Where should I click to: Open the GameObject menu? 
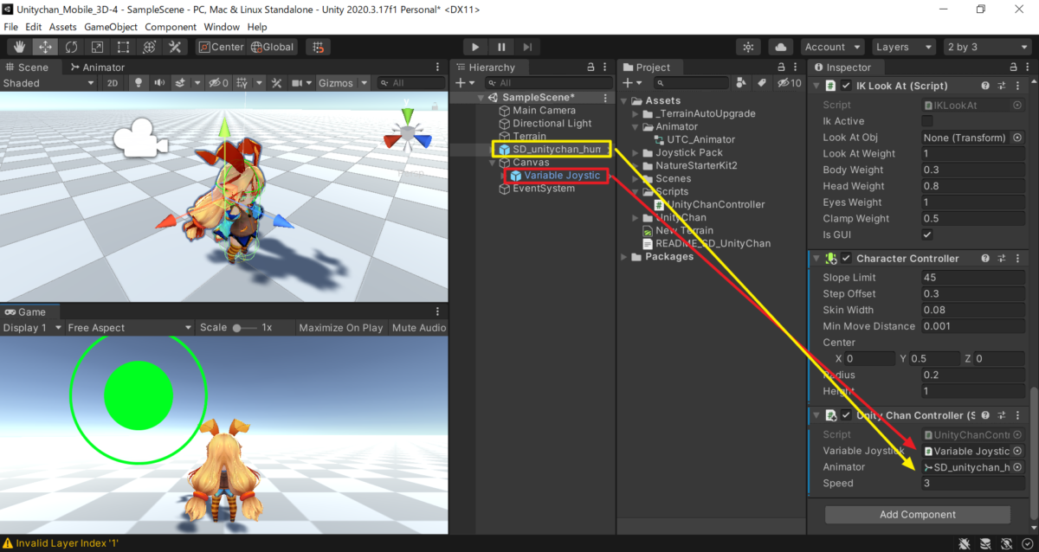[111, 27]
